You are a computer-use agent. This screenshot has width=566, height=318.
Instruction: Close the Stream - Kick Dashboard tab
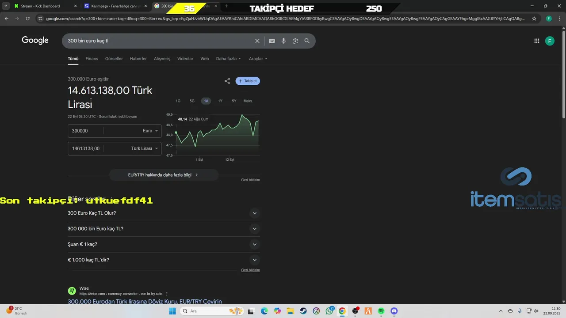coord(75,6)
